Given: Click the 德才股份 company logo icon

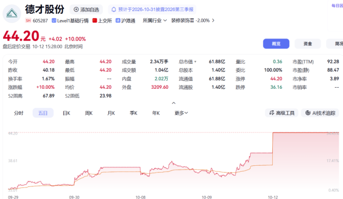Looking at the screenshot, I should tap(12, 14).
